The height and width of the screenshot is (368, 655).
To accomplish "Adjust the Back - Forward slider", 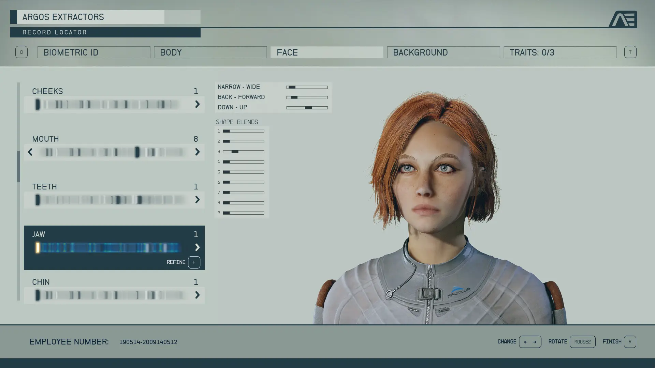I will pos(307,97).
